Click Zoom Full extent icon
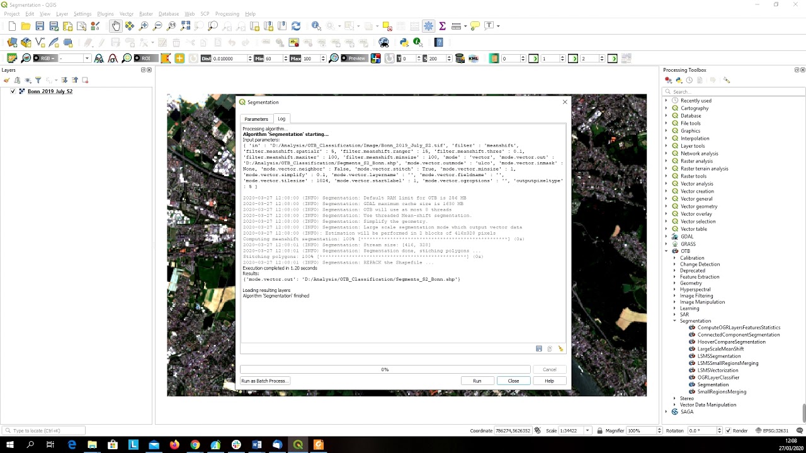Viewport: 806px width, 453px height. pyautogui.click(x=185, y=26)
